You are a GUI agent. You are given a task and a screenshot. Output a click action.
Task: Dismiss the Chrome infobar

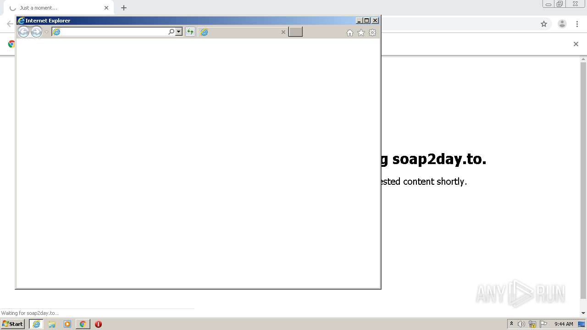point(576,44)
